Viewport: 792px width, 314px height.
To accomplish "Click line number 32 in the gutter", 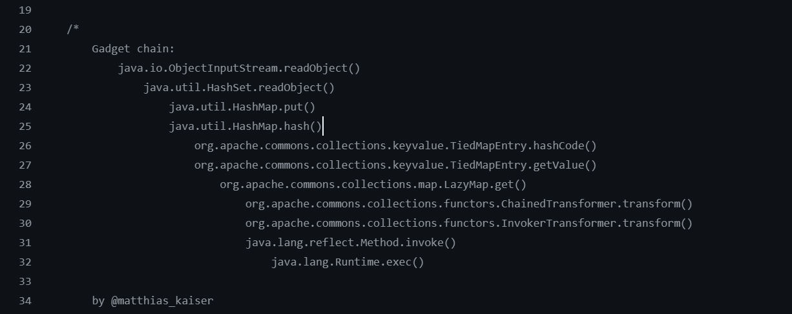I will coord(25,262).
